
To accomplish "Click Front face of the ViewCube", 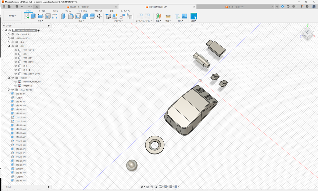I will 305,37.
